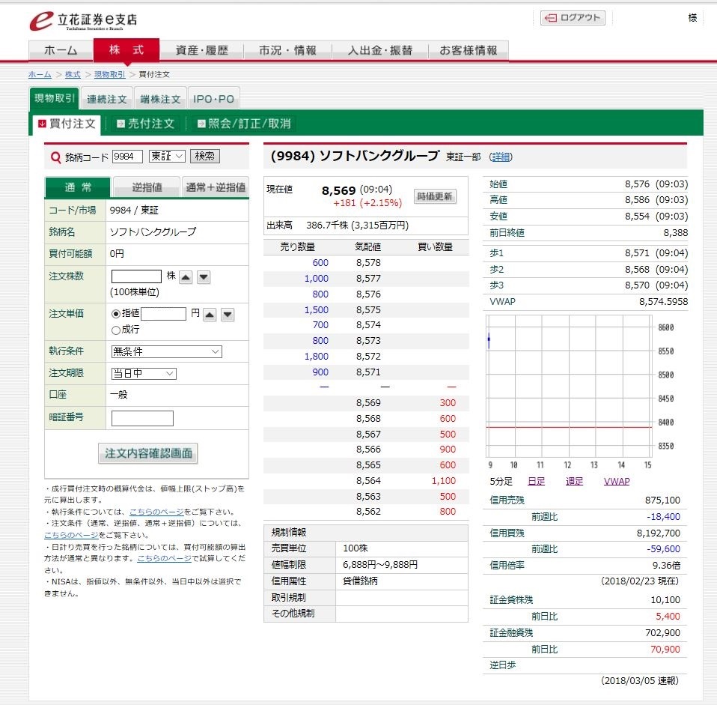This screenshot has height=705, width=717.
Task: Open the ホーム main menu
Action: [x=61, y=50]
